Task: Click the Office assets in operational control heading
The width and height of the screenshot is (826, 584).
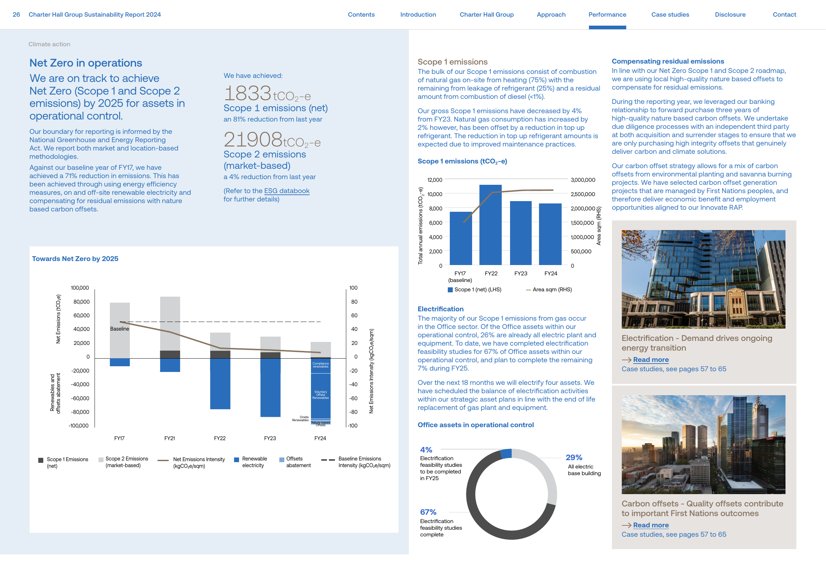Action: (x=476, y=425)
